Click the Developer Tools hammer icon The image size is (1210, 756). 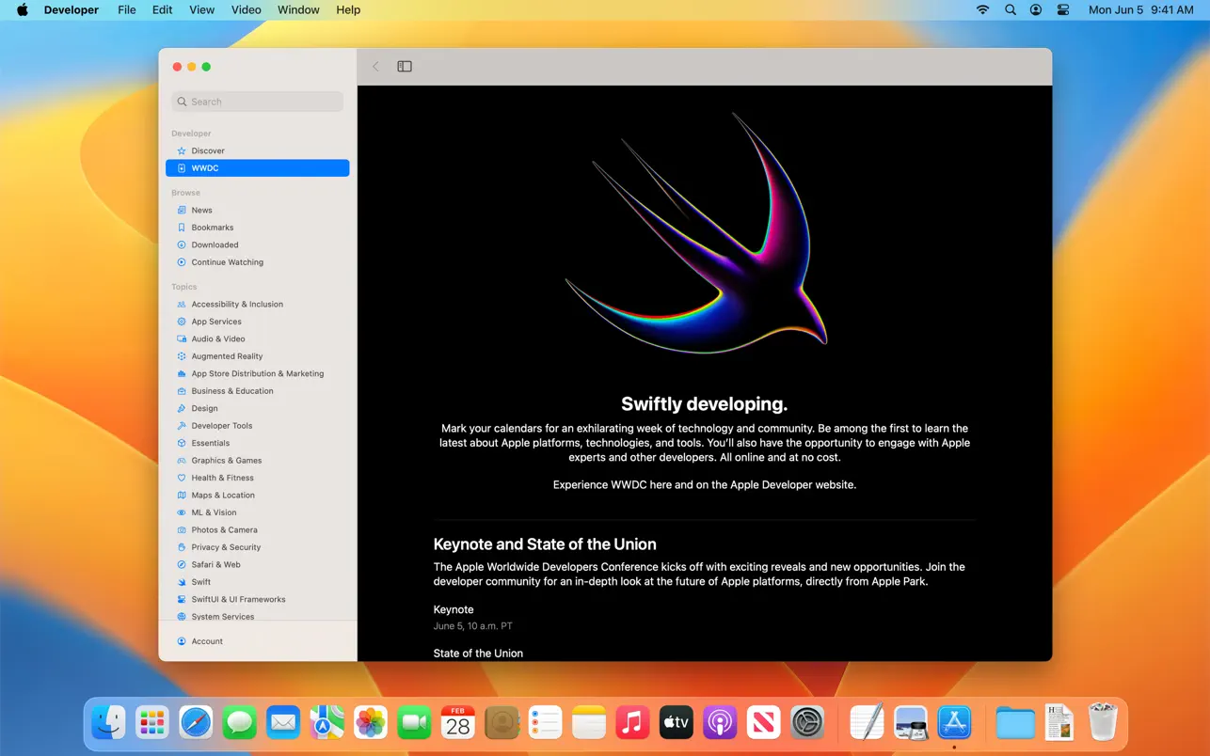point(182,426)
